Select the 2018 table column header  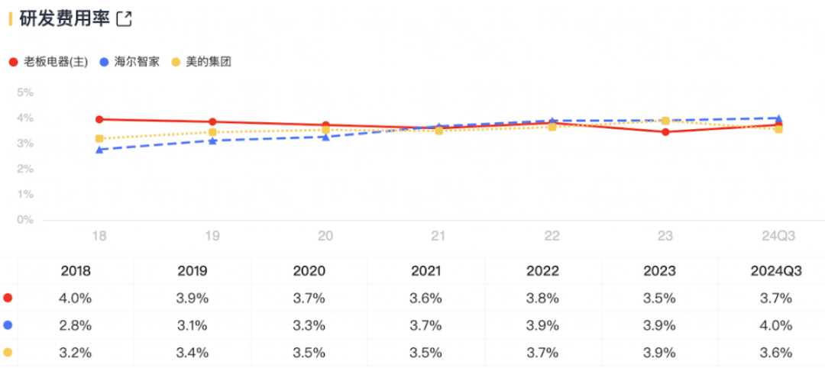[x=76, y=270]
